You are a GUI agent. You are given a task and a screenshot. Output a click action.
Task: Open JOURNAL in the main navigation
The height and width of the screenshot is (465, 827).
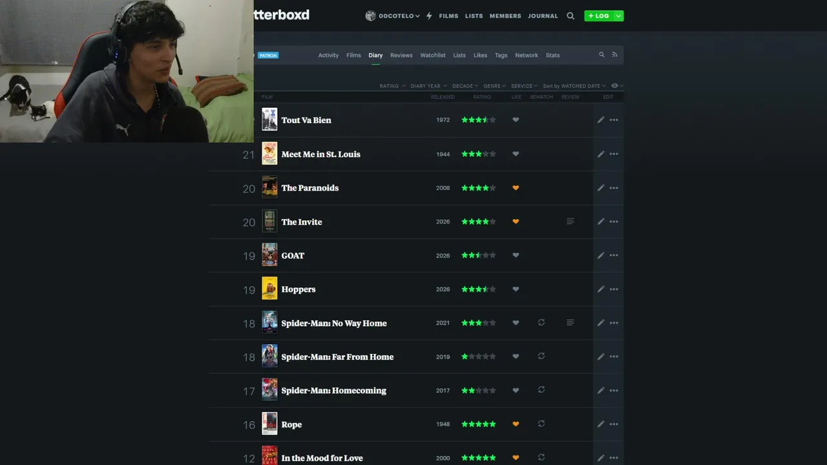[543, 16]
